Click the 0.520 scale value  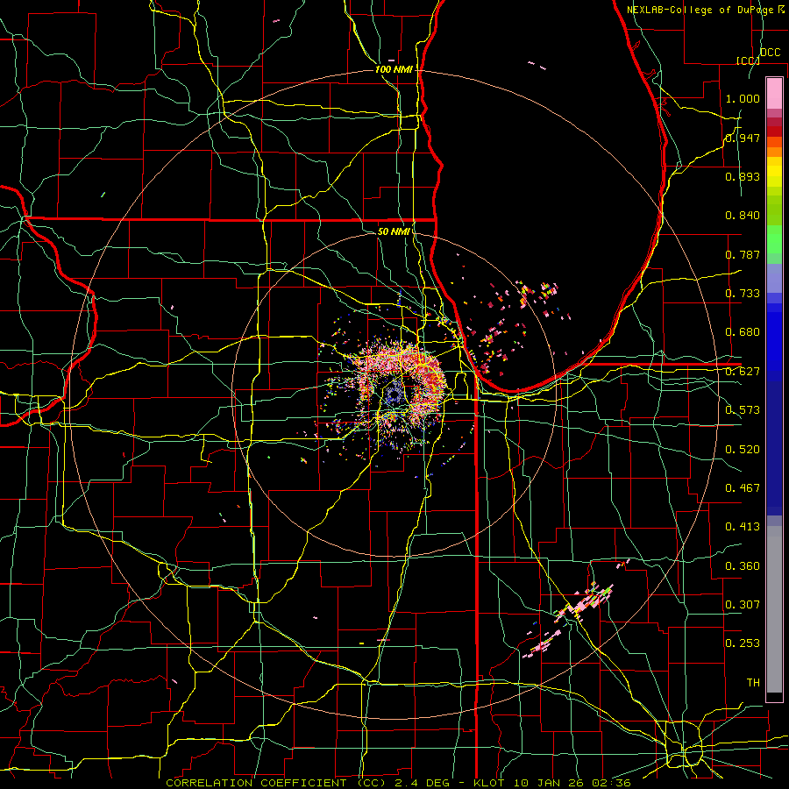point(743,450)
